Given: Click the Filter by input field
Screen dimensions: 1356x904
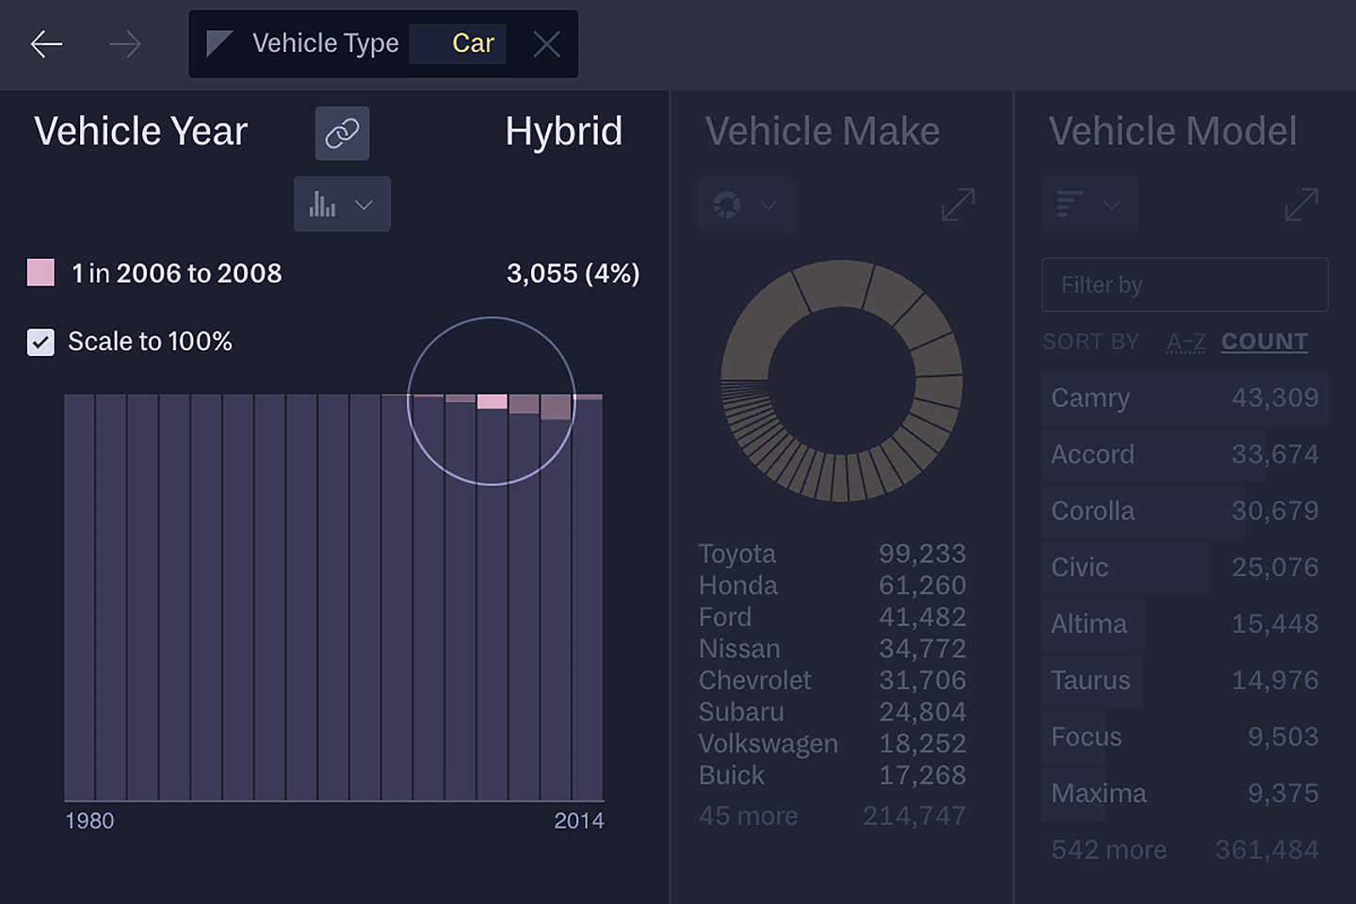Looking at the screenshot, I should [1185, 284].
